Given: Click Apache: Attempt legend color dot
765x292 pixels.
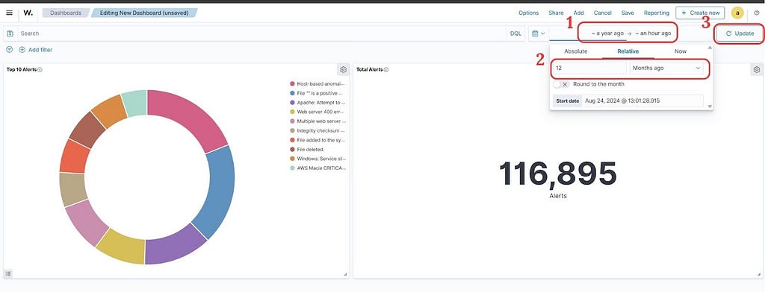Looking at the screenshot, I should coord(292,103).
